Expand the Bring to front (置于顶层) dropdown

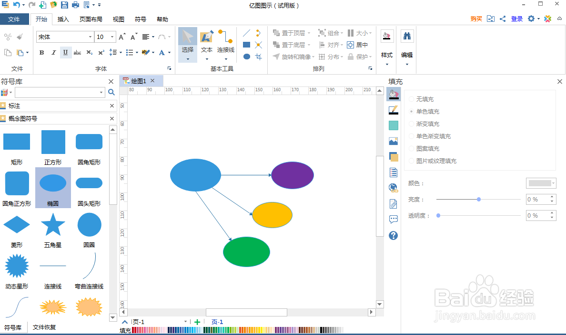[x=309, y=33]
